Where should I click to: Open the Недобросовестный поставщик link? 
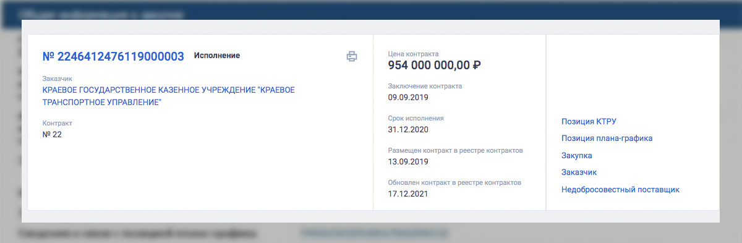coord(620,190)
